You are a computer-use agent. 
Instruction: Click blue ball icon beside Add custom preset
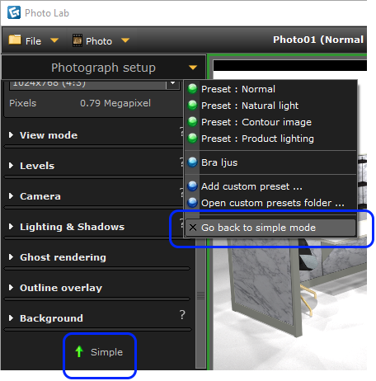pos(192,186)
